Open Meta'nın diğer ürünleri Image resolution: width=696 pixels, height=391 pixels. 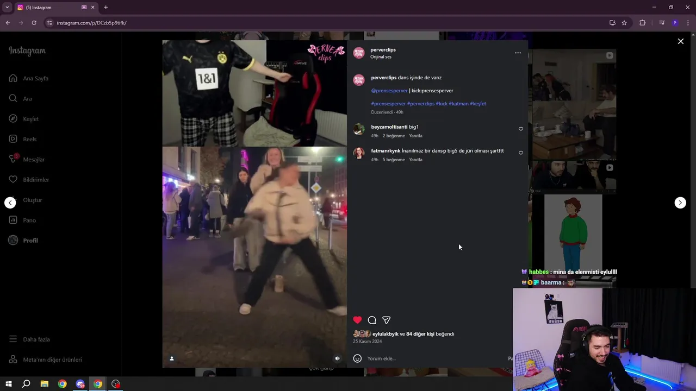point(45,360)
